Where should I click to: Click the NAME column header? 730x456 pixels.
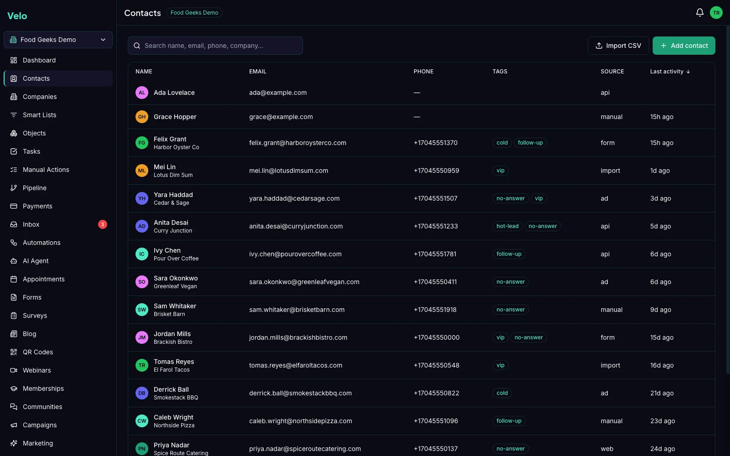click(x=144, y=72)
